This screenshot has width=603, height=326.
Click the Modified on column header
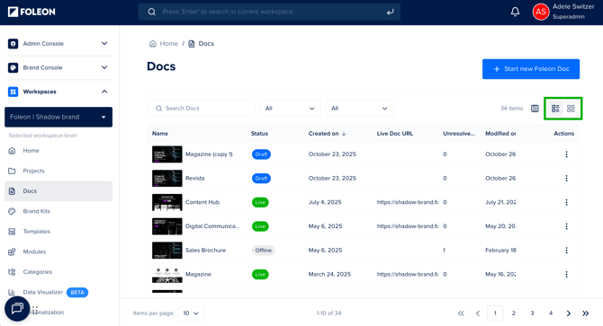pos(500,134)
